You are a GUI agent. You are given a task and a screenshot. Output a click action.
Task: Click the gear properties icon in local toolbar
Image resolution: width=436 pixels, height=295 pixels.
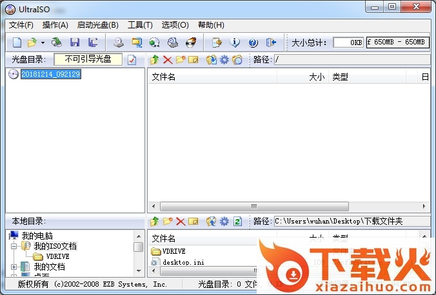click(224, 222)
